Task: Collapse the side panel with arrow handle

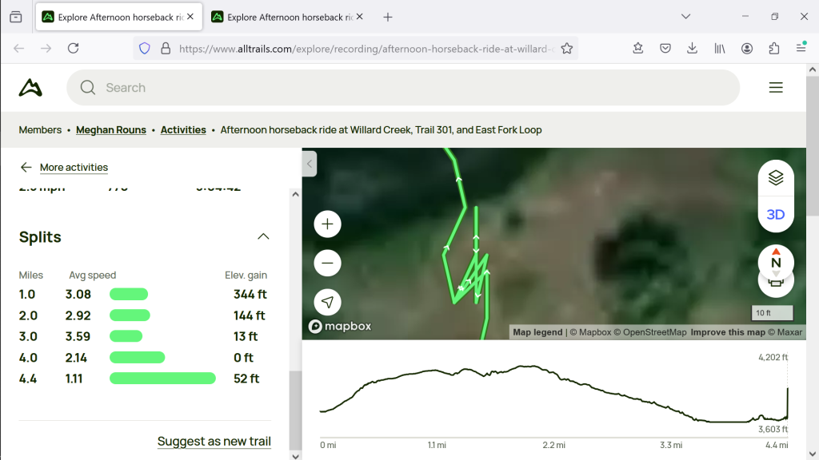Action: coord(310,164)
